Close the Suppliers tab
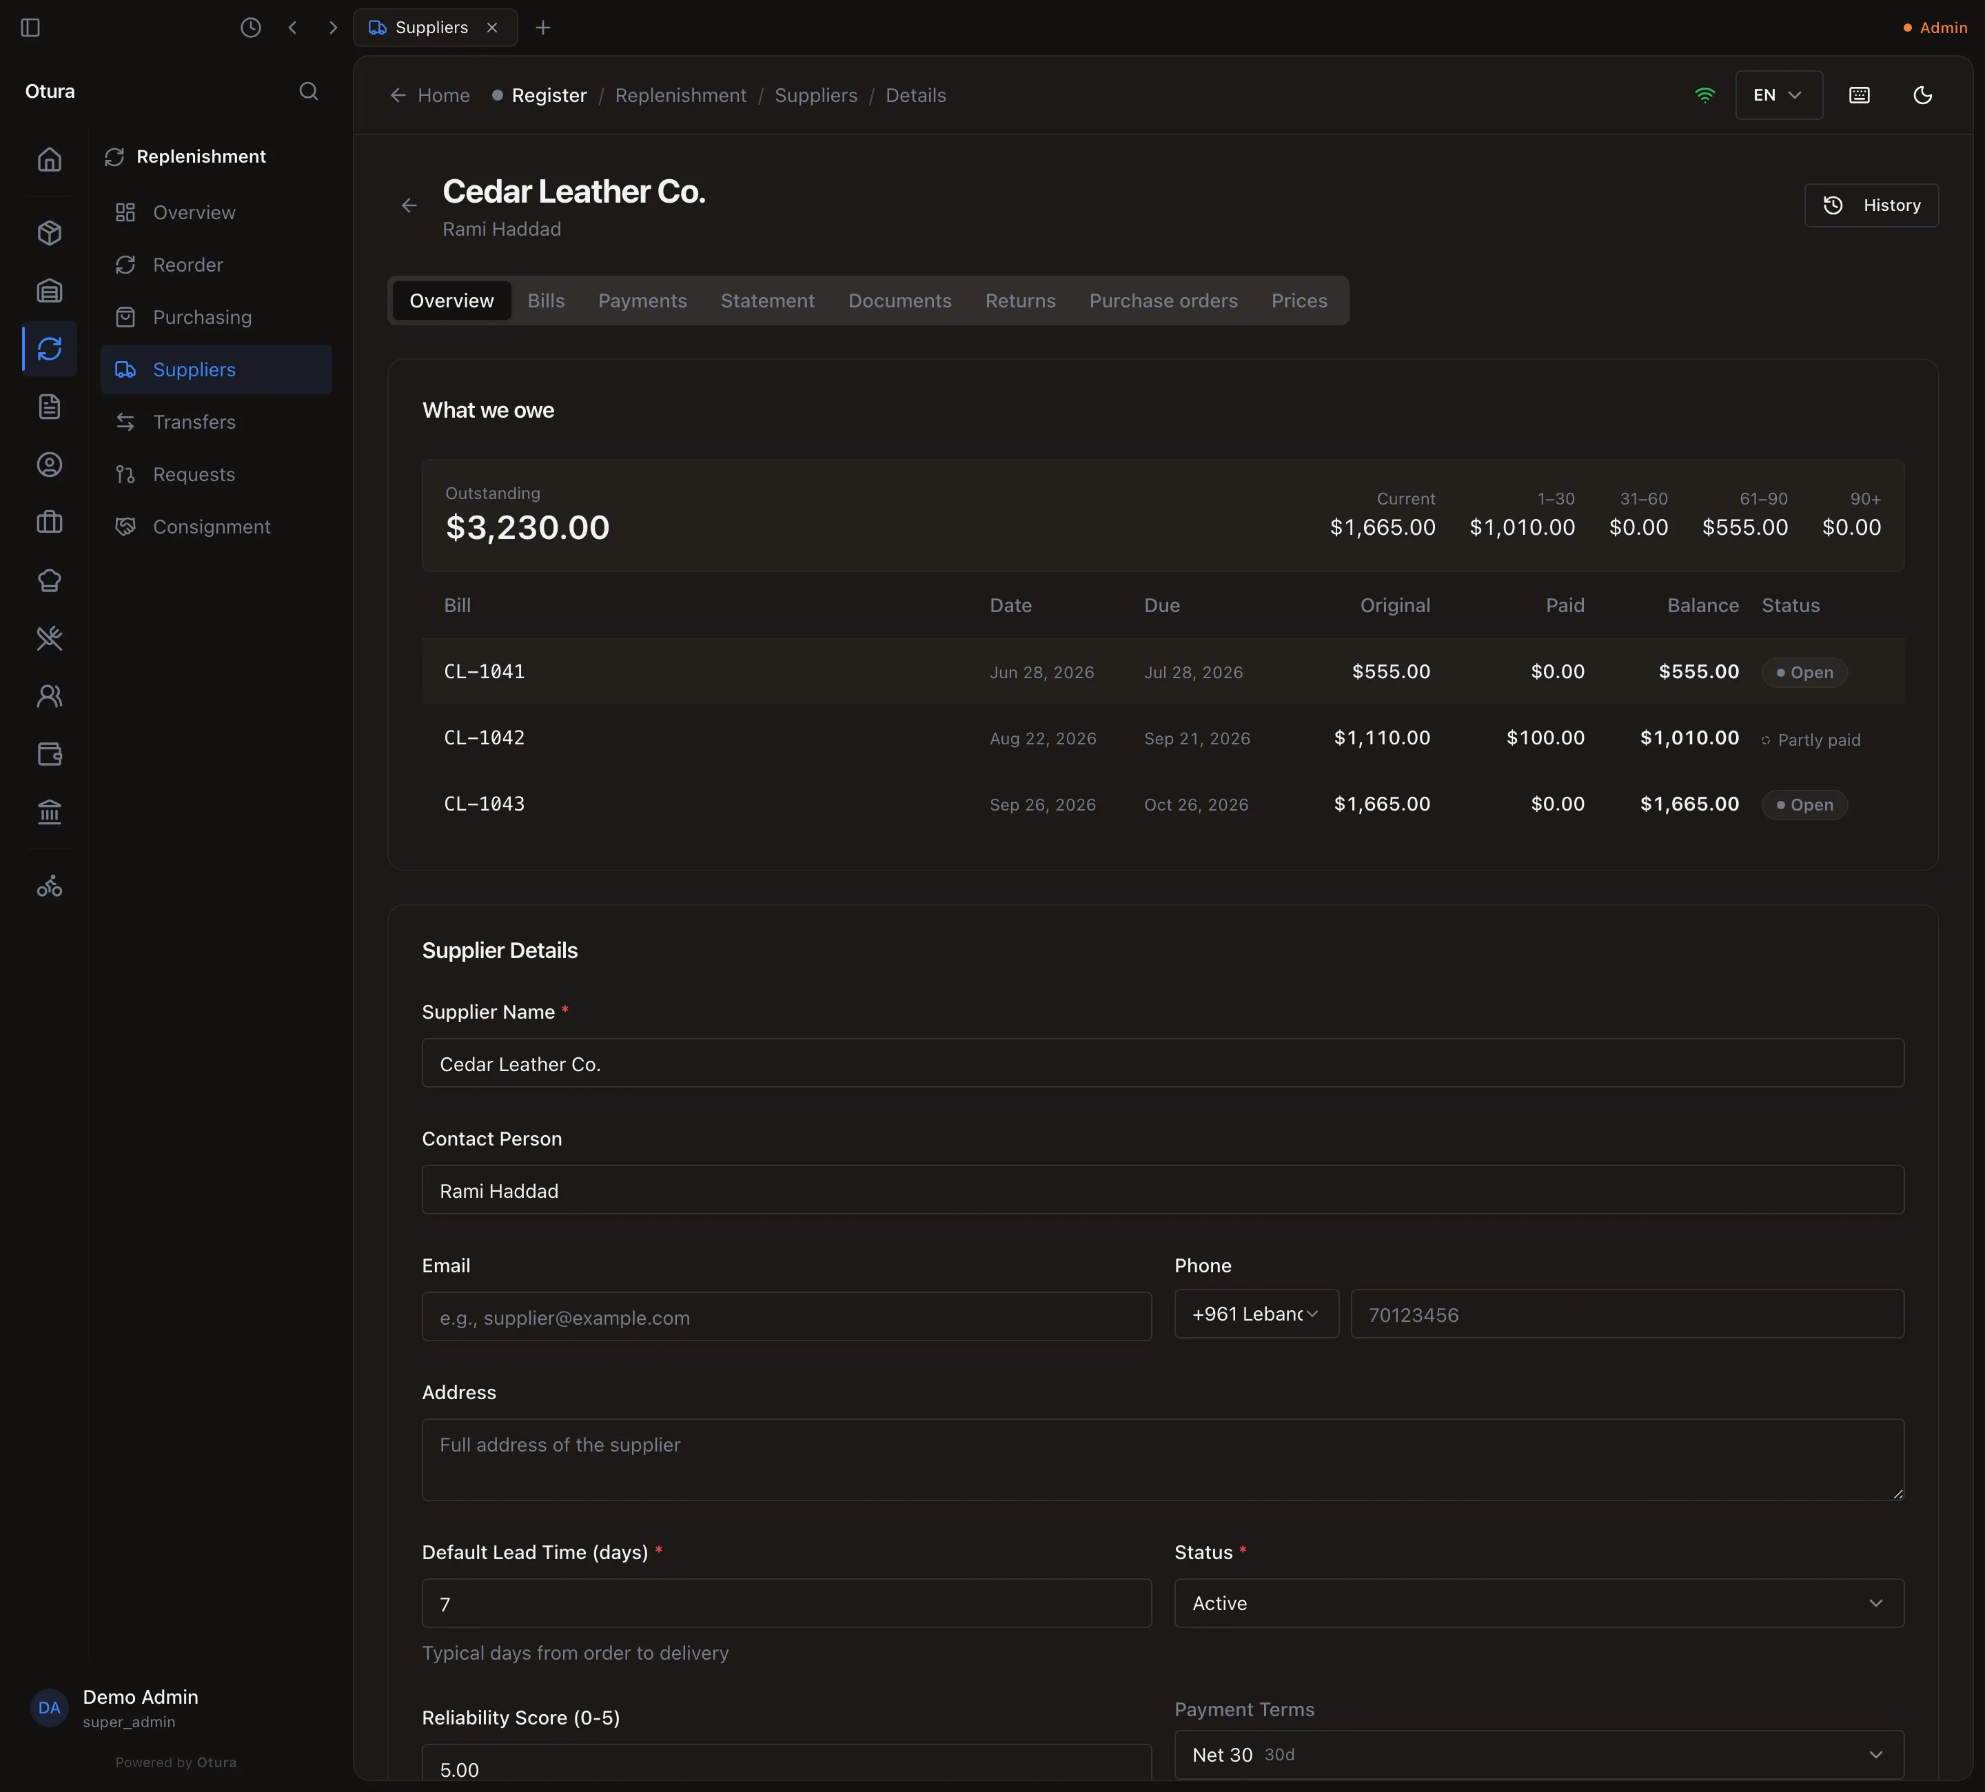1985x1792 pixels. 492,28
